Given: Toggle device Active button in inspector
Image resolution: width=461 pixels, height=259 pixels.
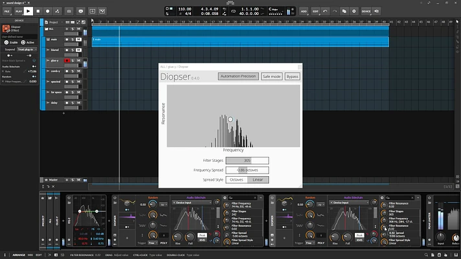Looking at the screenshot, I should [x=28, y=43].
